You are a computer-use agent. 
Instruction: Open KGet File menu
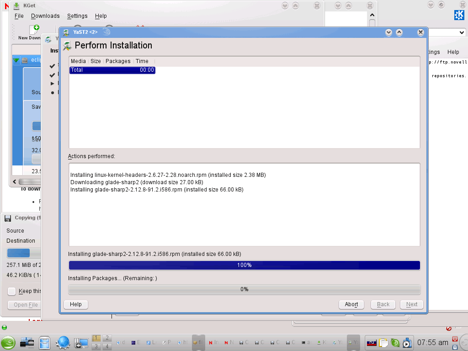(x=19, y=16)
